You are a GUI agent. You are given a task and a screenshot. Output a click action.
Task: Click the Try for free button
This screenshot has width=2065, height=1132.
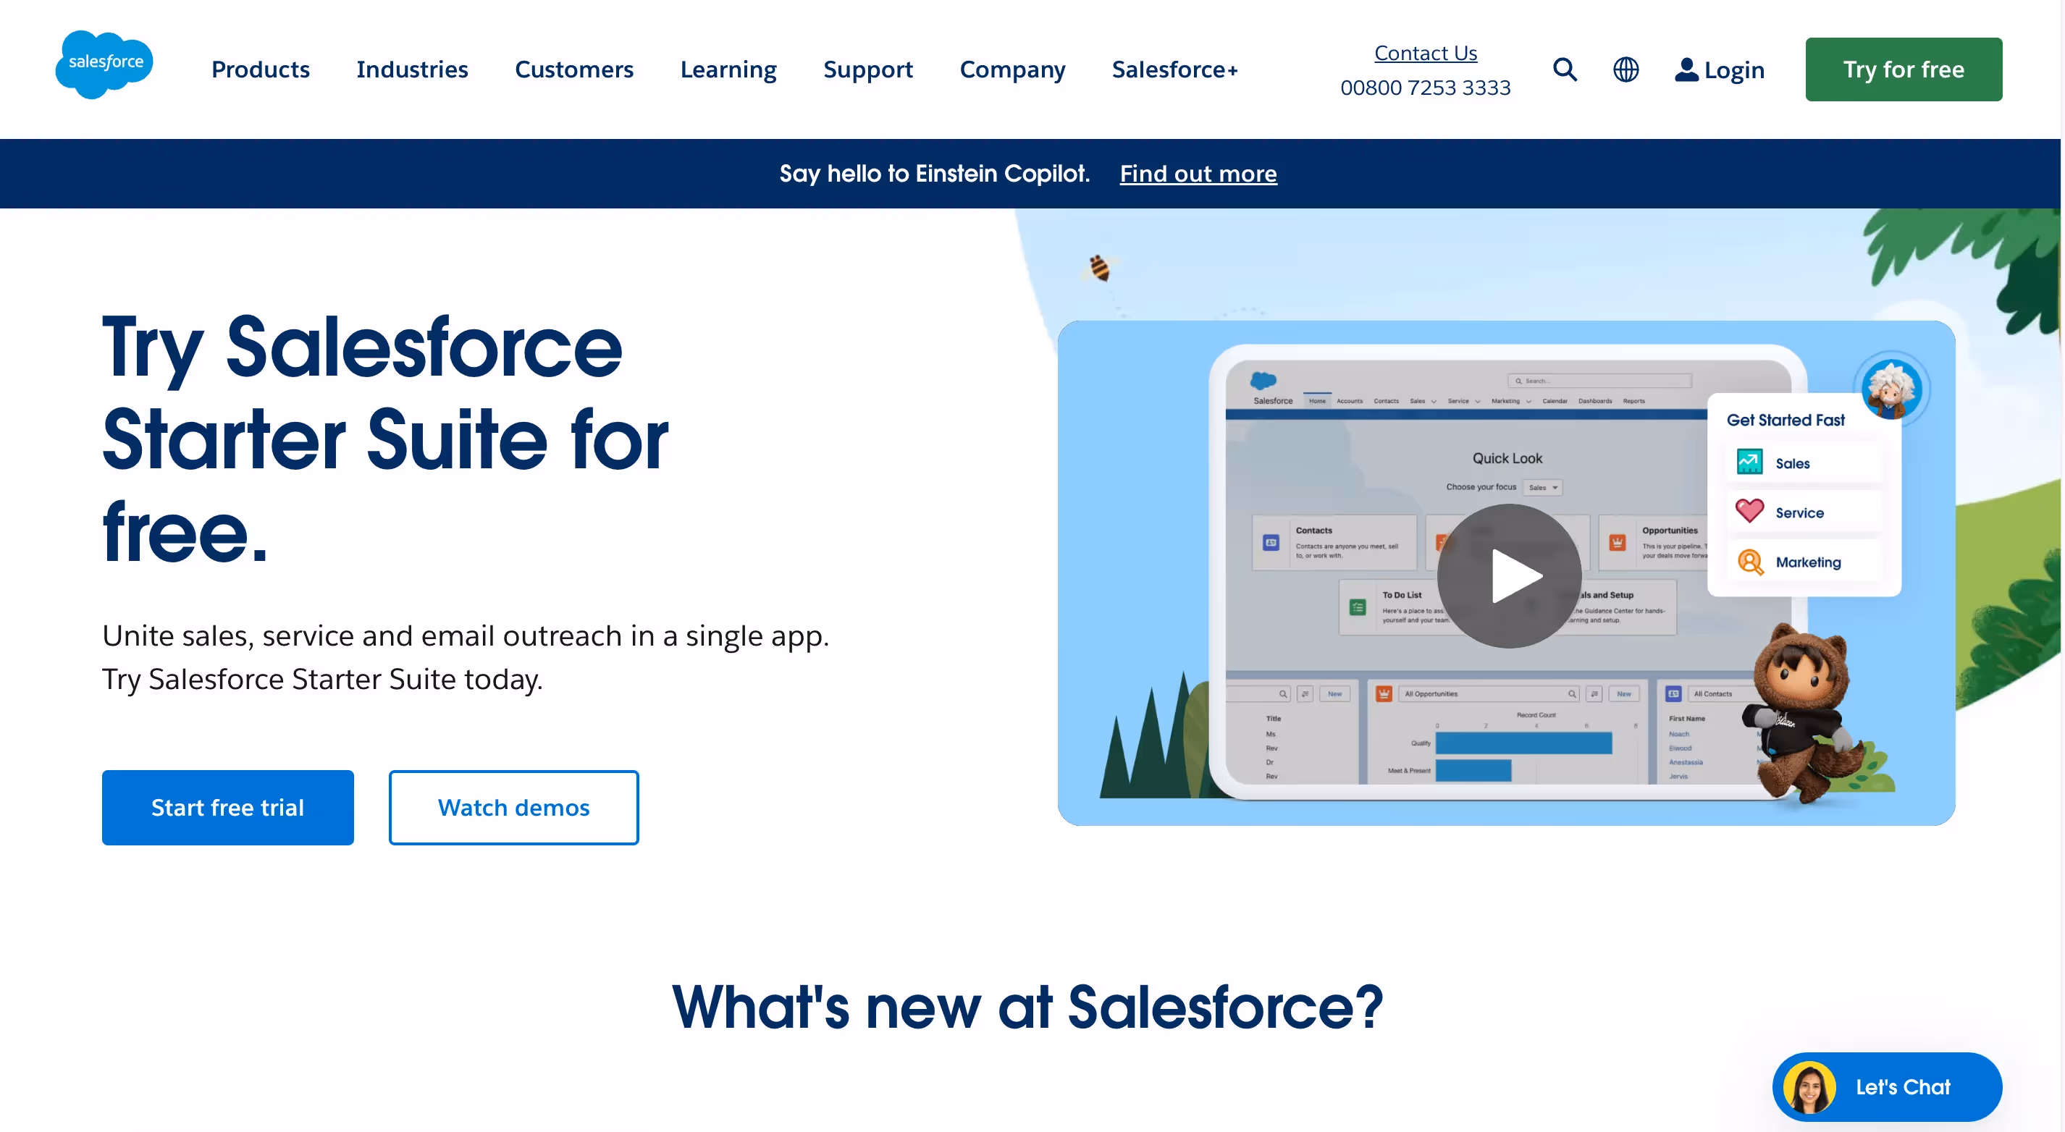pyautogui.click(x=1903, y=69)
